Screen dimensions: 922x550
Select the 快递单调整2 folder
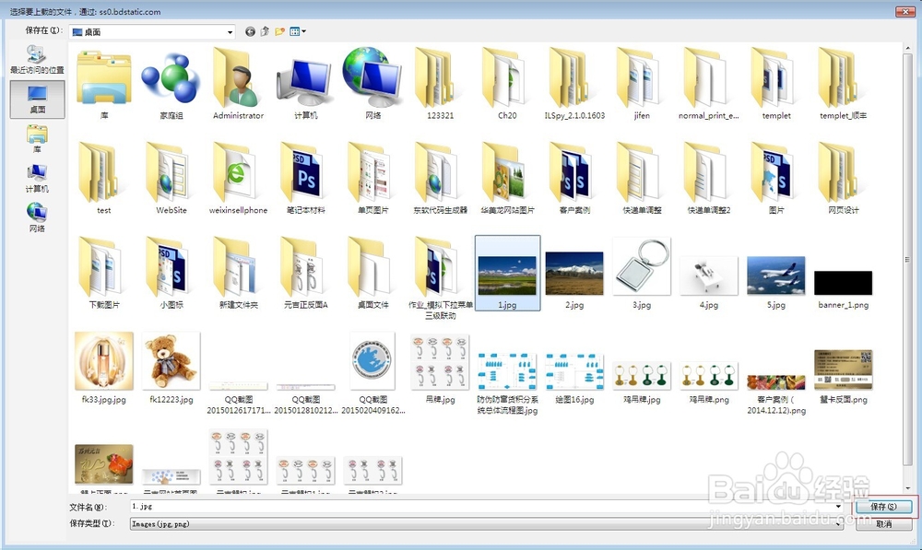coord(708,180)
